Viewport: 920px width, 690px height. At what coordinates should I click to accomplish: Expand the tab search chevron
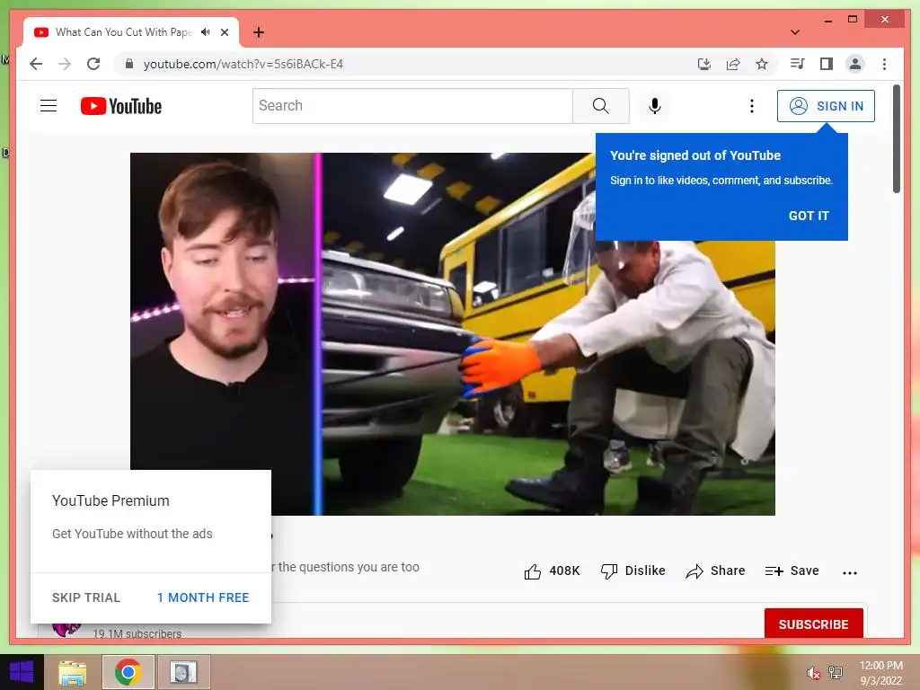[795, 32]
